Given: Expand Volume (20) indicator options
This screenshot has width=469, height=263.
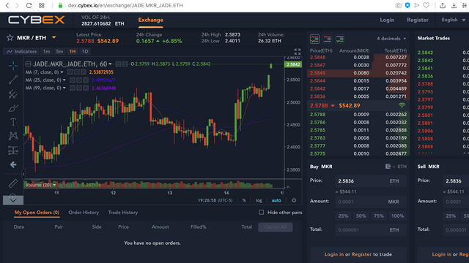Looking at the screenshot, I should point(54,185).
